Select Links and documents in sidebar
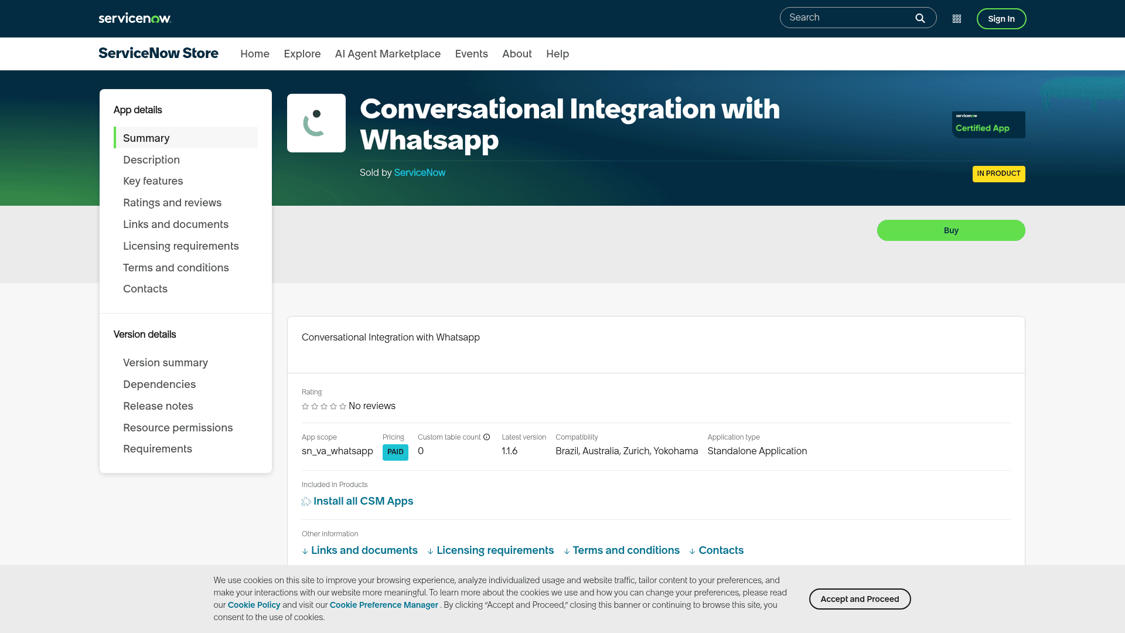 176,224
